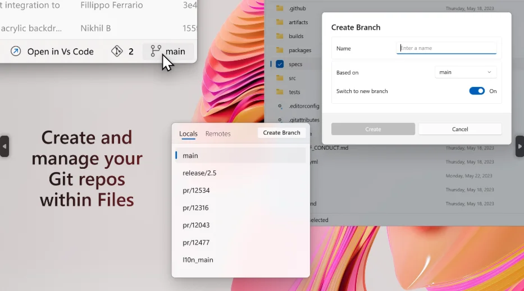Click the git branch icon beside main
The width and height of the screenshot is (524, 291).
pos(156,51)
